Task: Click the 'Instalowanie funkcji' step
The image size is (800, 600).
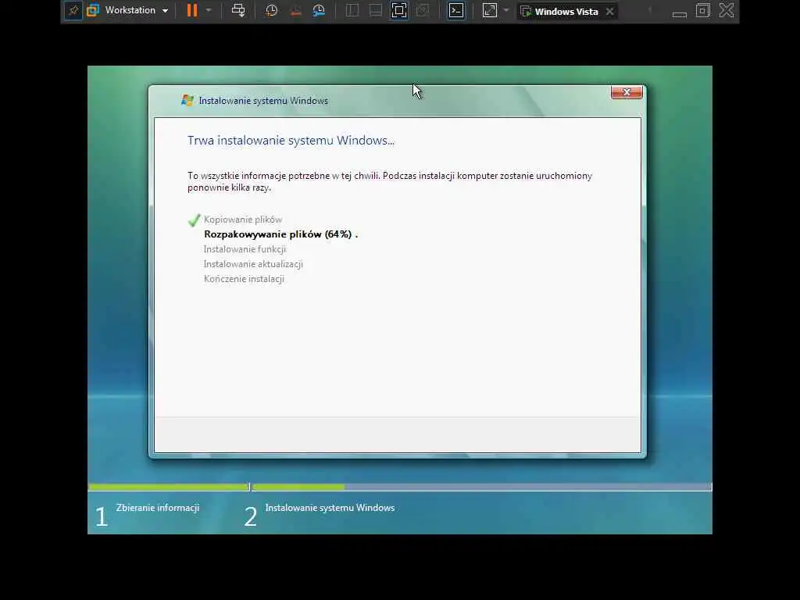Action: pos(245,249)
